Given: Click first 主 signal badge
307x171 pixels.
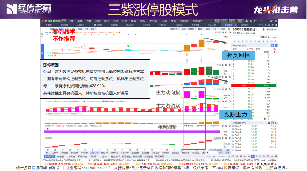Looking at the screenshot, I should (x=234, y=41).
